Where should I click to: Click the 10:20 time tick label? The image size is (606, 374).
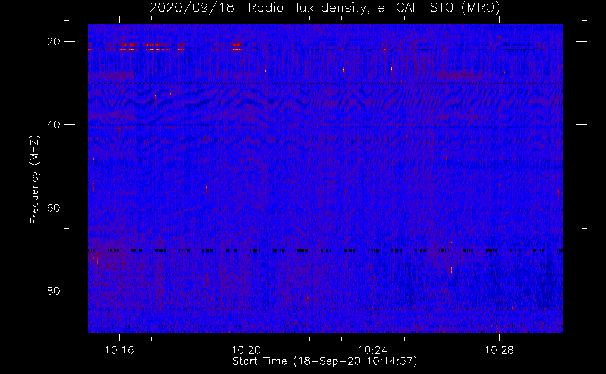[246, 350]
